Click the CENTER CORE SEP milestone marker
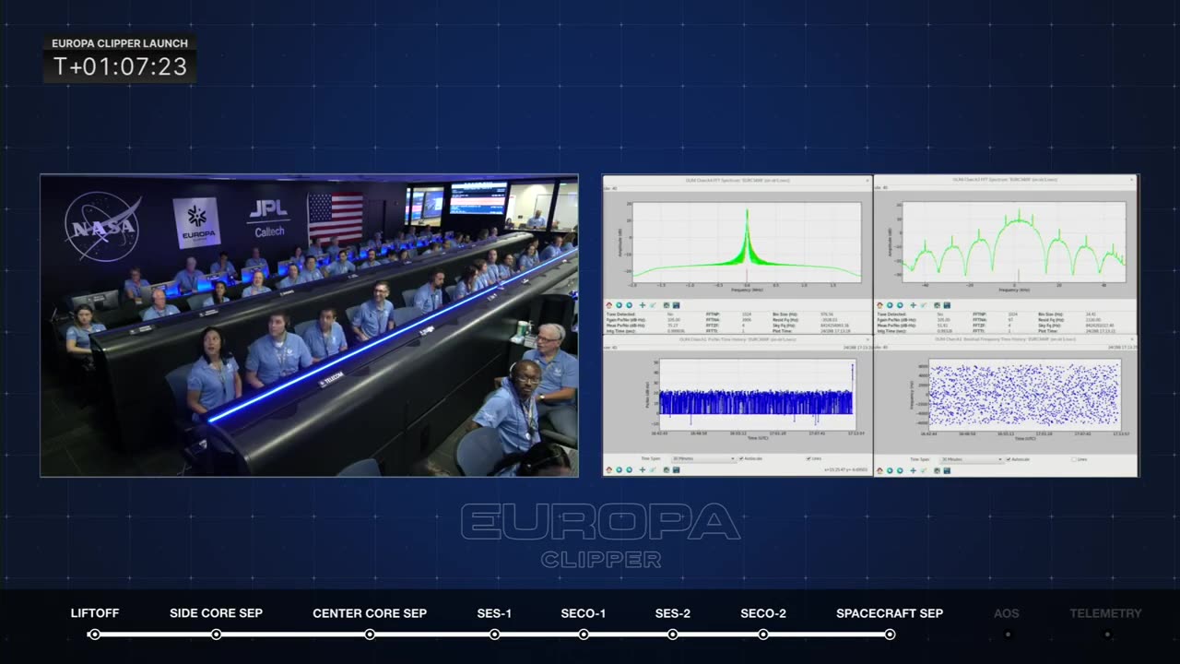1180x664 pixels. coord(370,634)
